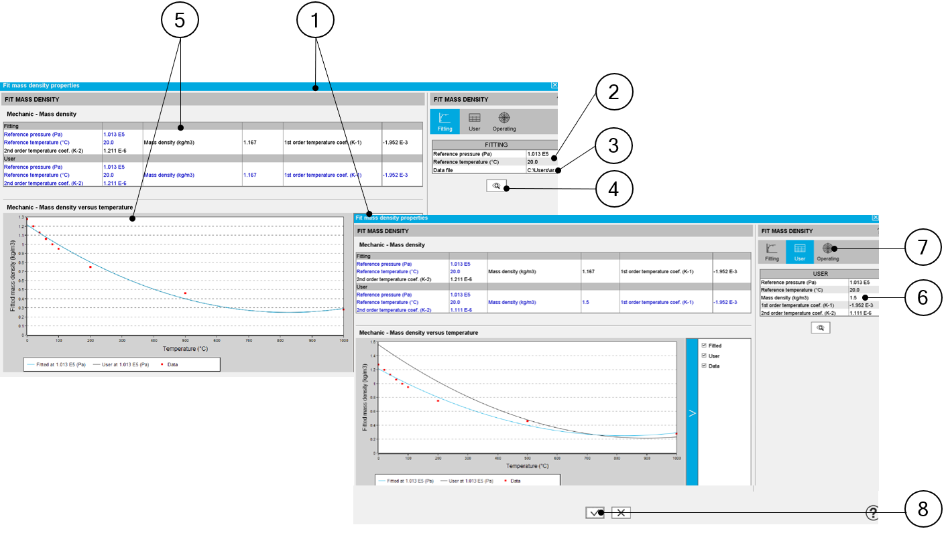Open help via question mark icon
This screenshot has height=533, width=948.
click(872, 513)
